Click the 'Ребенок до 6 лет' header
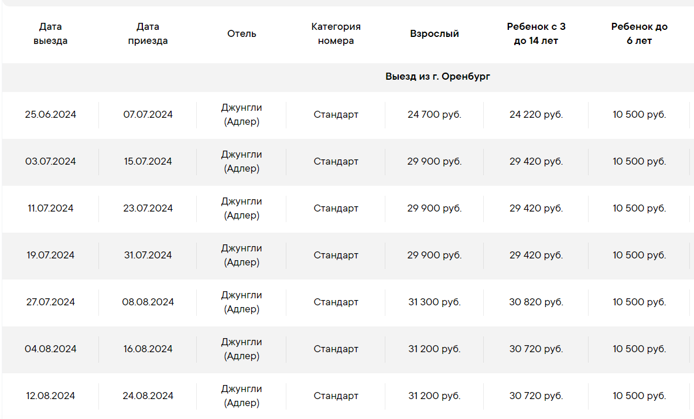This screenshot has width=694, height=419. (x=639, y=33)
